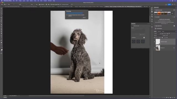The height and width of the screenshot is (99, 177).
Task: Click the Prompt text field in Properties
Action: 138,31
